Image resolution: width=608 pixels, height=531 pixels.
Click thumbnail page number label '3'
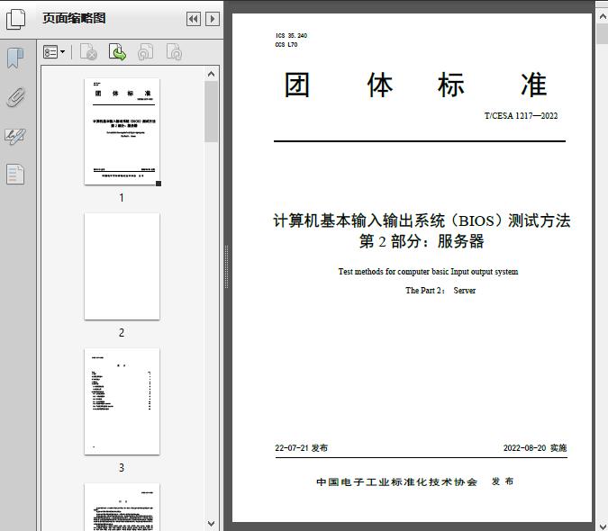[x=122, y=468]
